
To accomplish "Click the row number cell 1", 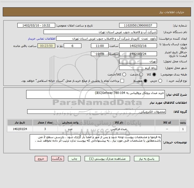I will (183, 129).
